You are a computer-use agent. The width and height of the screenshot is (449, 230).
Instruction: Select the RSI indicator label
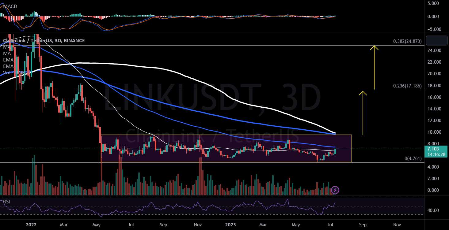(x=6, y=202)
